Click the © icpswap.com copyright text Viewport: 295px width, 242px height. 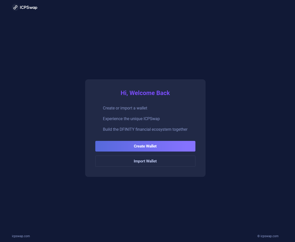click(268, 236)
